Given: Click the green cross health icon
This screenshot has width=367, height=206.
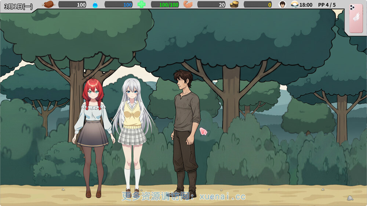Looking at the screenshot, I should [141, 4].
